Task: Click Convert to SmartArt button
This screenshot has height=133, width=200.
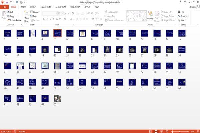Action: point(114,20)
